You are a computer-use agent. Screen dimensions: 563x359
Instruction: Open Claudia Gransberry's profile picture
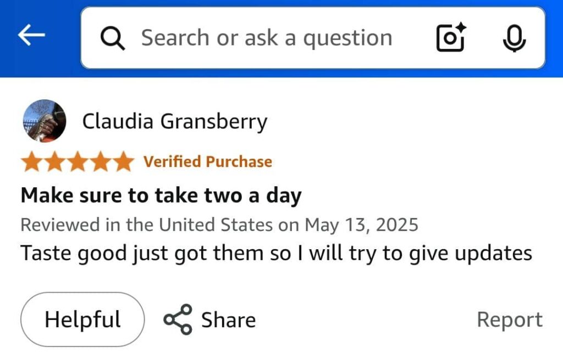click(45, 121)
